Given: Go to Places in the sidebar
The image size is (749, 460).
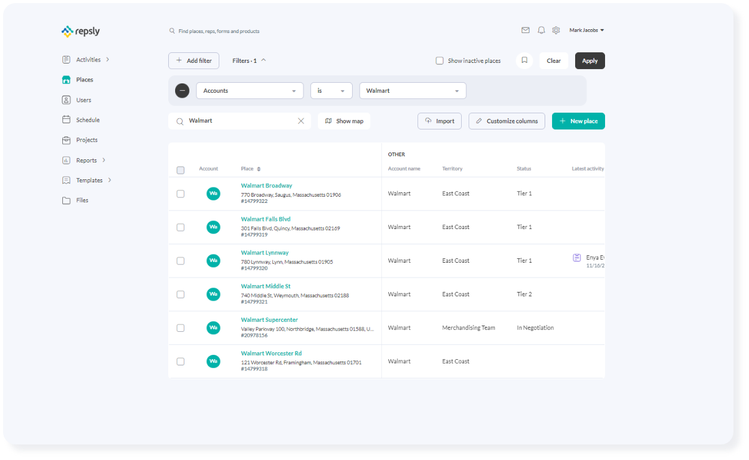Looking at the screenshot, I should tap(85, 80).
